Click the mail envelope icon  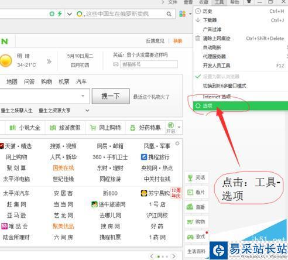(116, 64)
